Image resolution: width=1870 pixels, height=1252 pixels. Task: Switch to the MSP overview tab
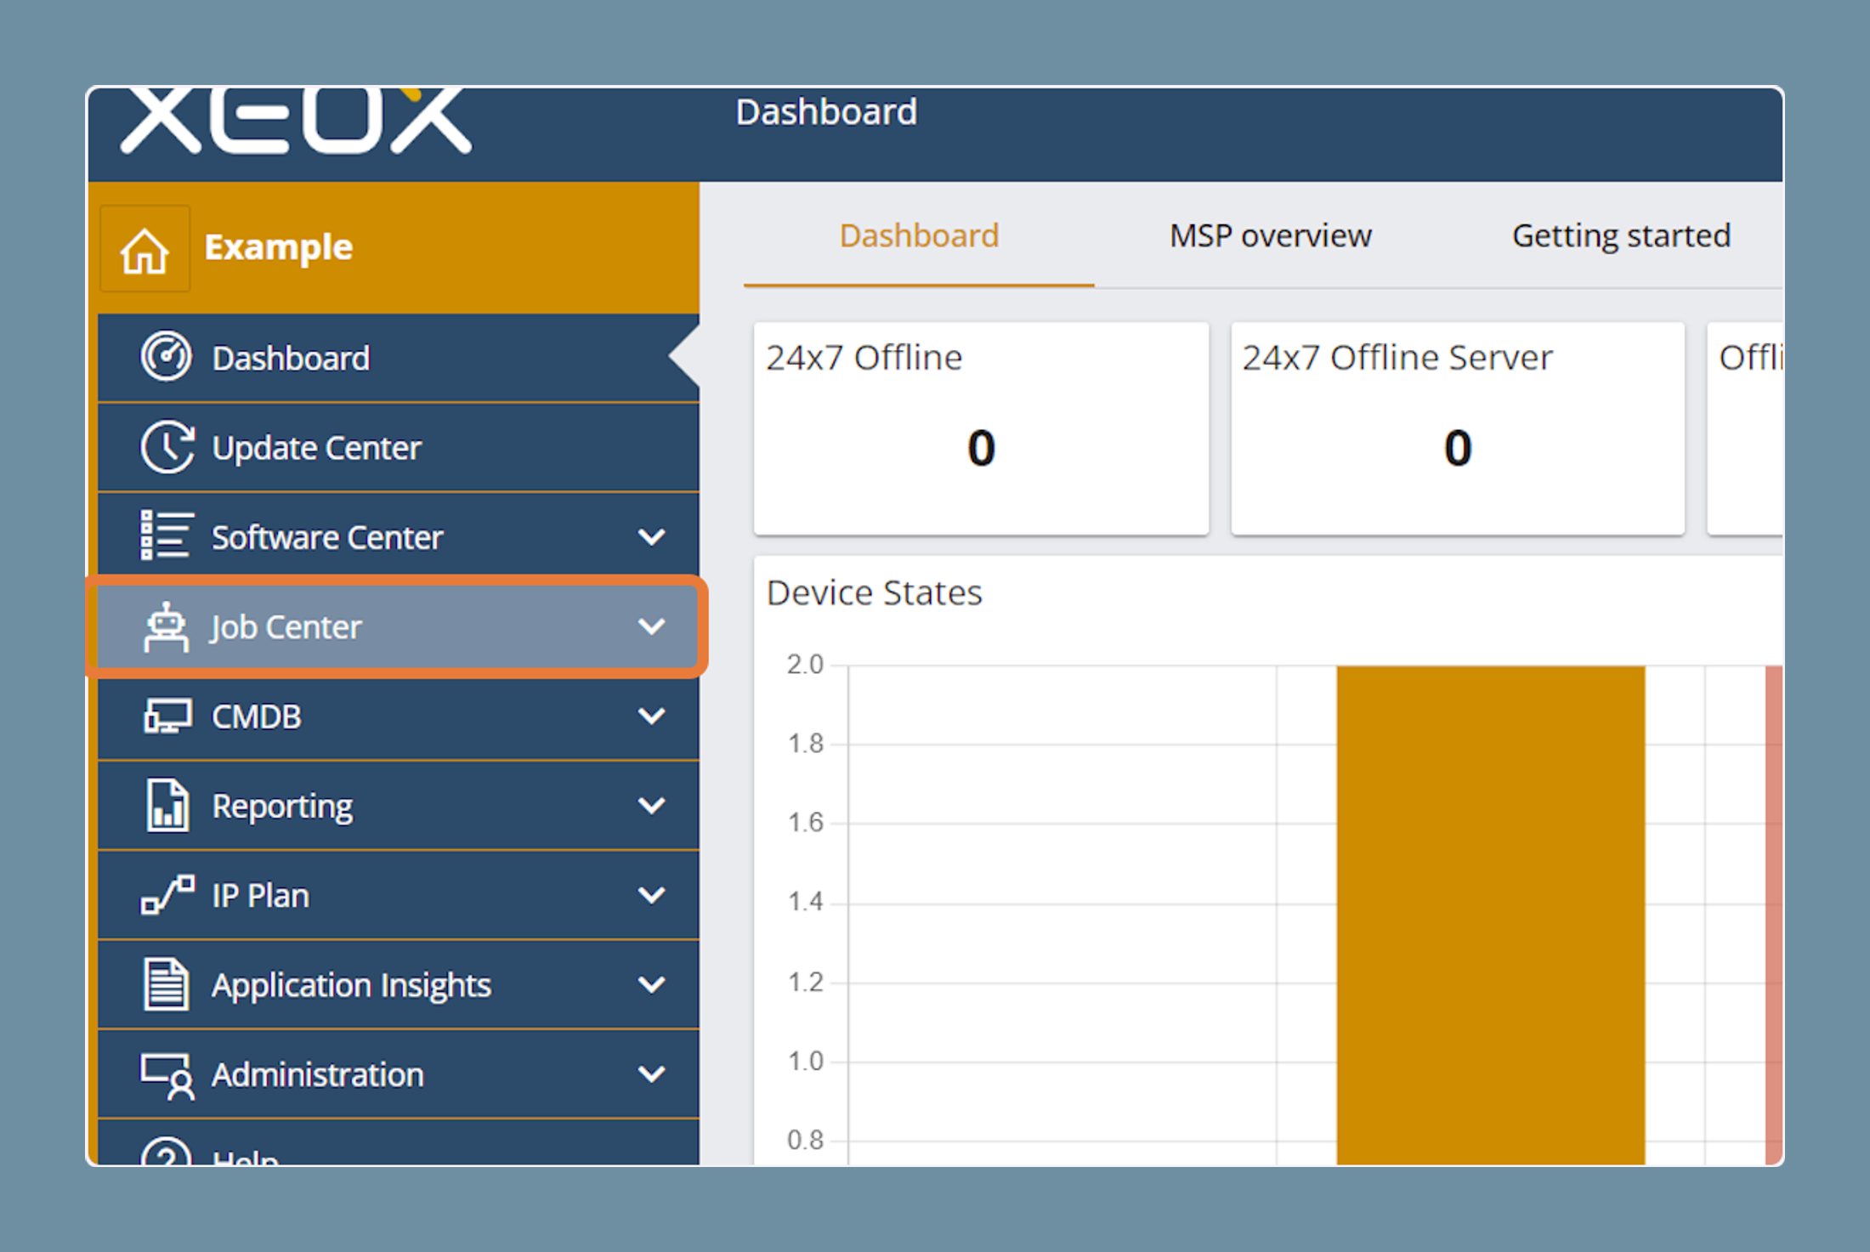point(1270,235)
